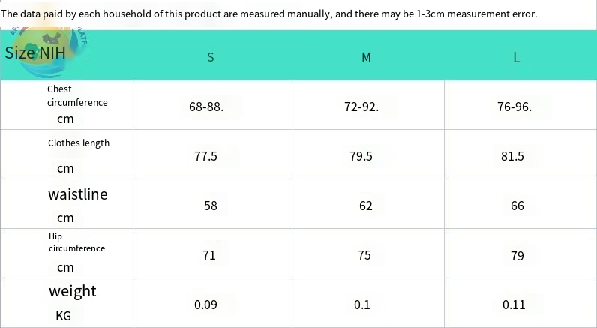Click the globe watermark logo icon
The image size is (597, 328).
click(47, 52)
